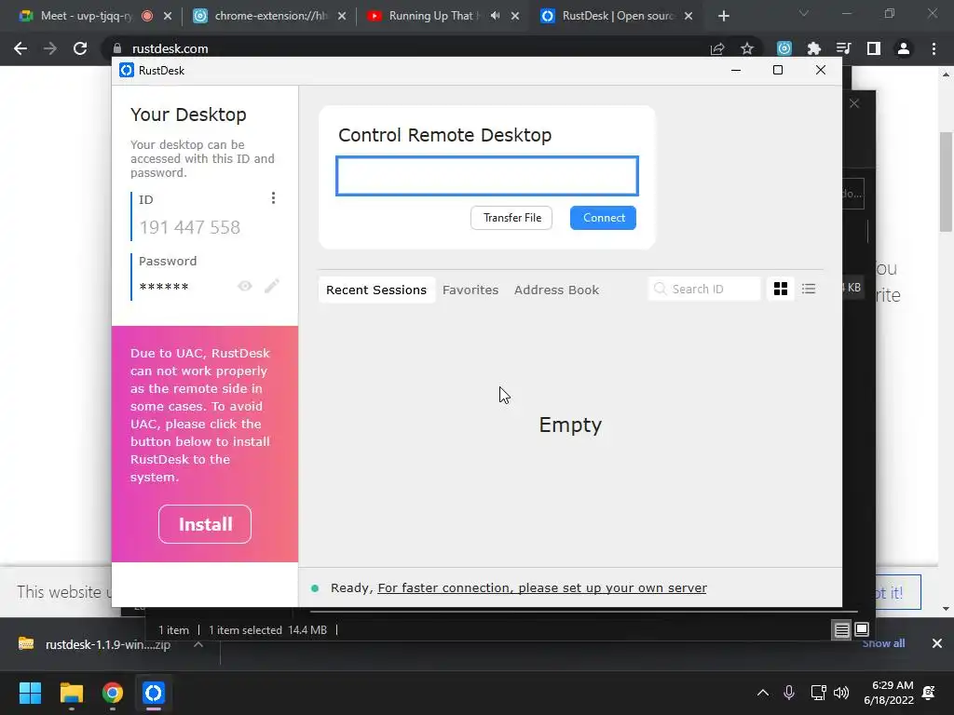The image size is (954, 715).
Task: Close the RustDesk browser tab
Action: (x=688, y=17)
